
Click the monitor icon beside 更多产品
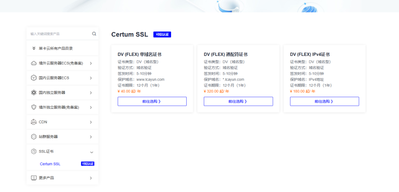[34, 178]
